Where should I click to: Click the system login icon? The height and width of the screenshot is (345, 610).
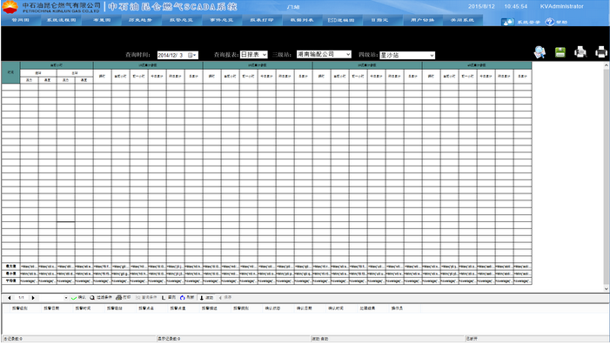[507, 22]
